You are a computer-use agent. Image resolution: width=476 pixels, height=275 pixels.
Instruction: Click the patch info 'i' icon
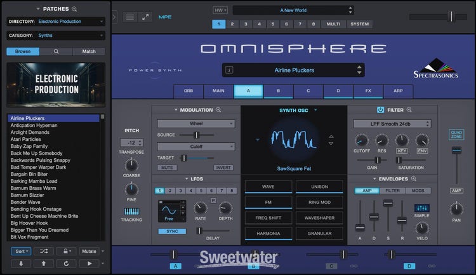(x=229, y=70)
